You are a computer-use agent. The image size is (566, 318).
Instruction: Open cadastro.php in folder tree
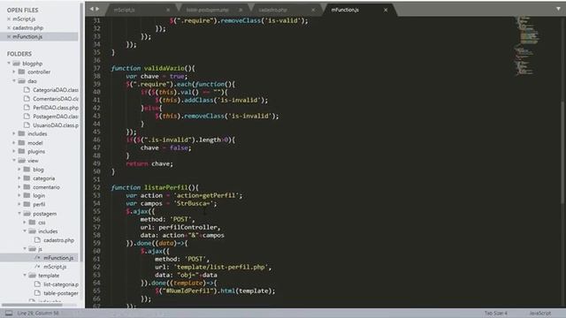(58, 240)
